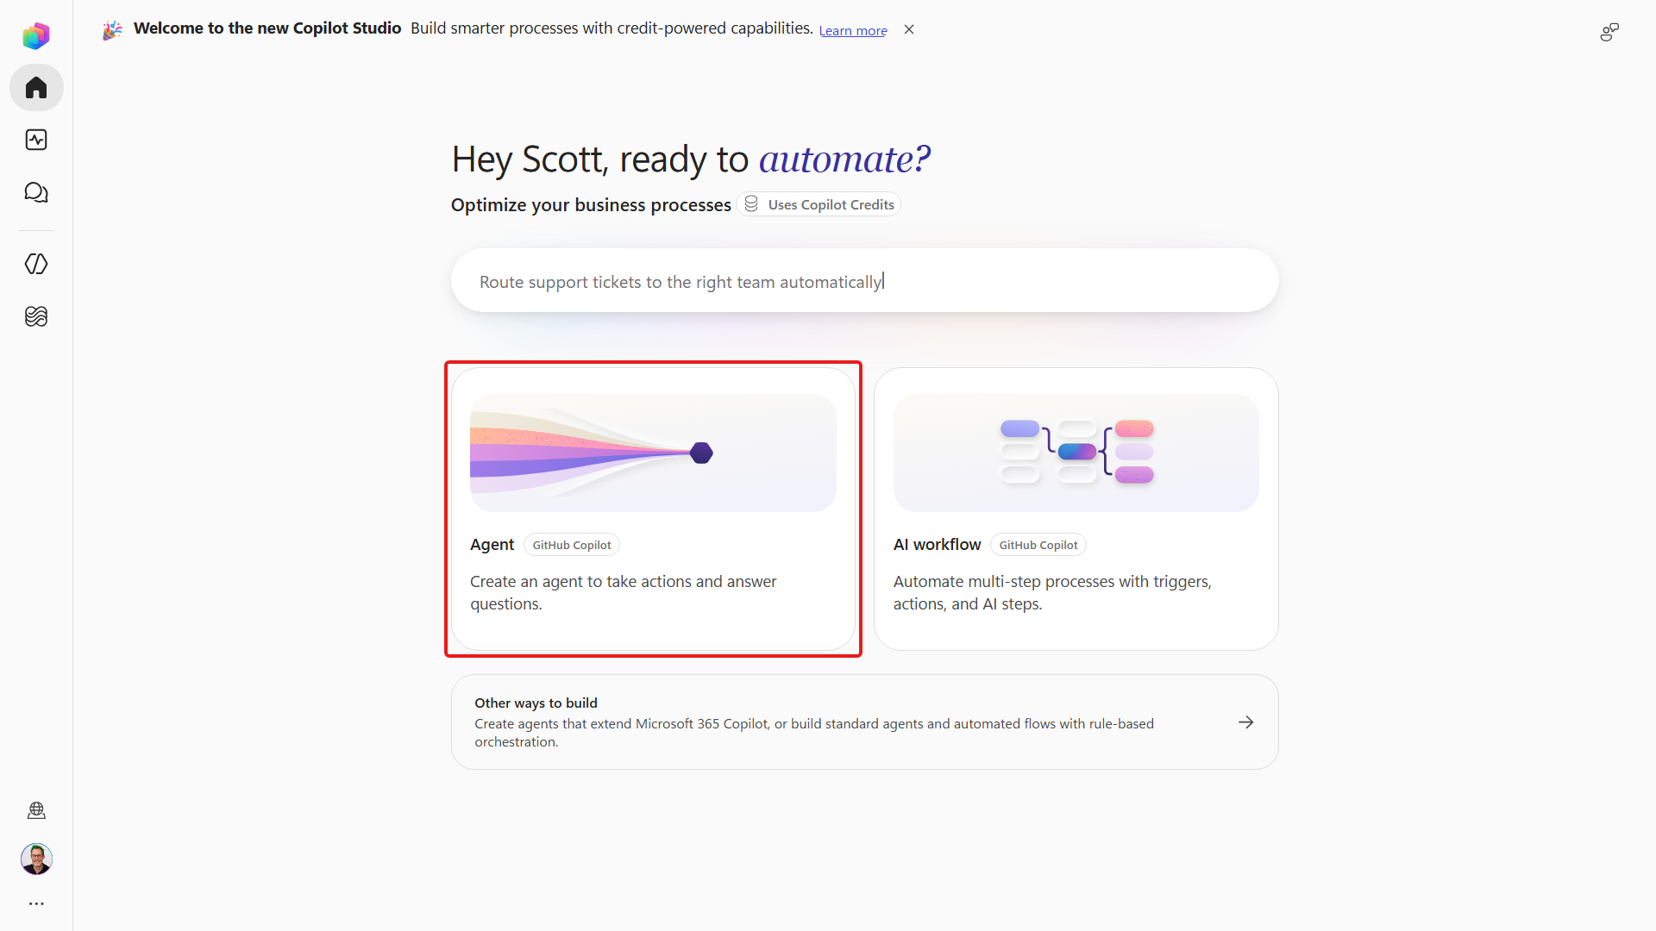Viewport: 1656px width, 931px height.
Task: Open the Activity monitor sidebar icon
Action: click(x=36, y=140)
